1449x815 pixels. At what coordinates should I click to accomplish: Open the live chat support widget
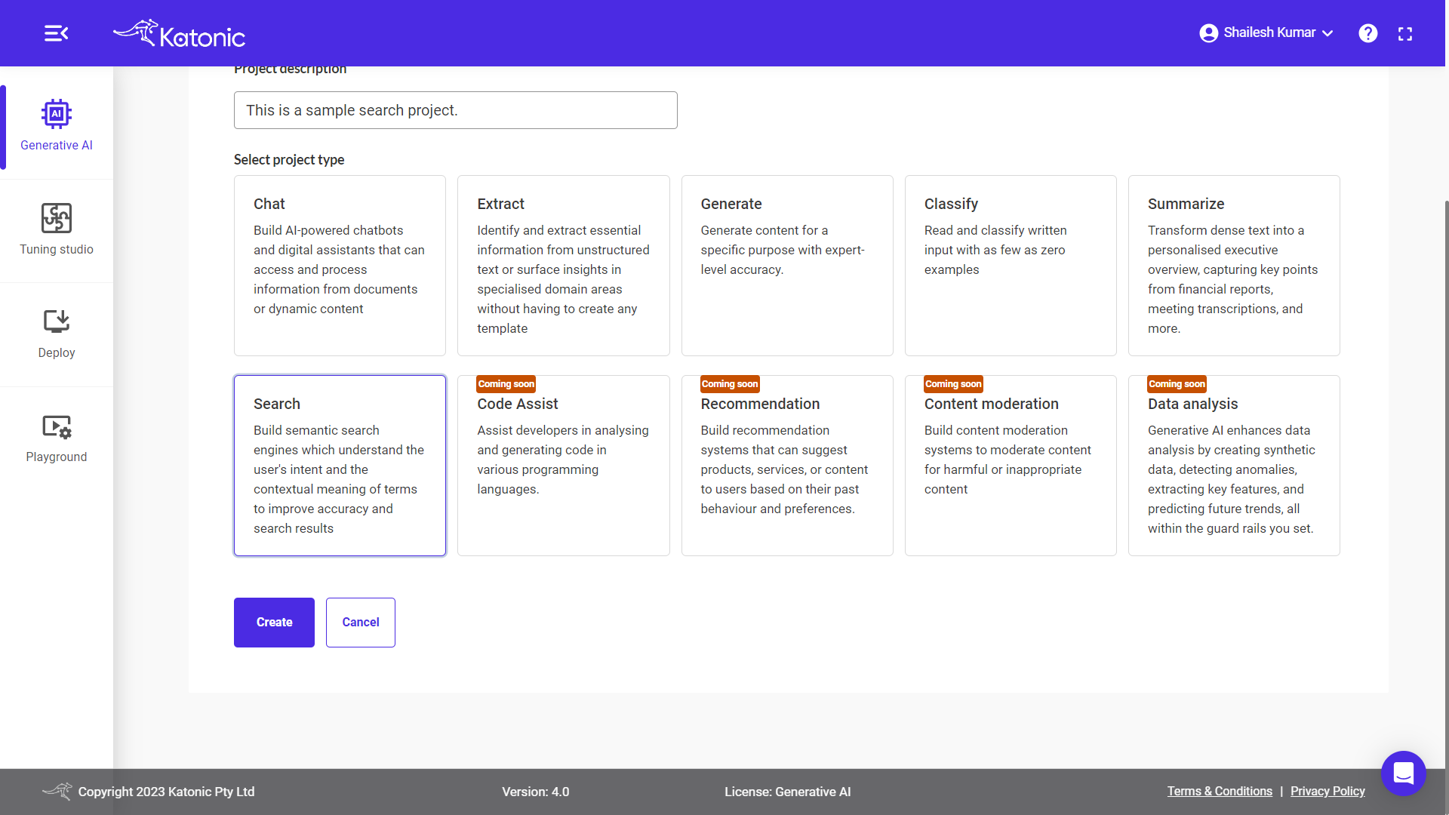[x=1403, y=773]
